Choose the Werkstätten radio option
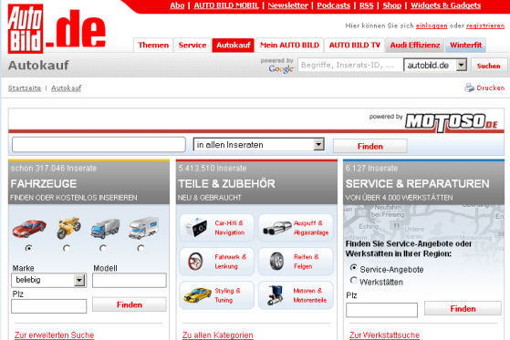The image size is (510, 340). pos(354,280)
